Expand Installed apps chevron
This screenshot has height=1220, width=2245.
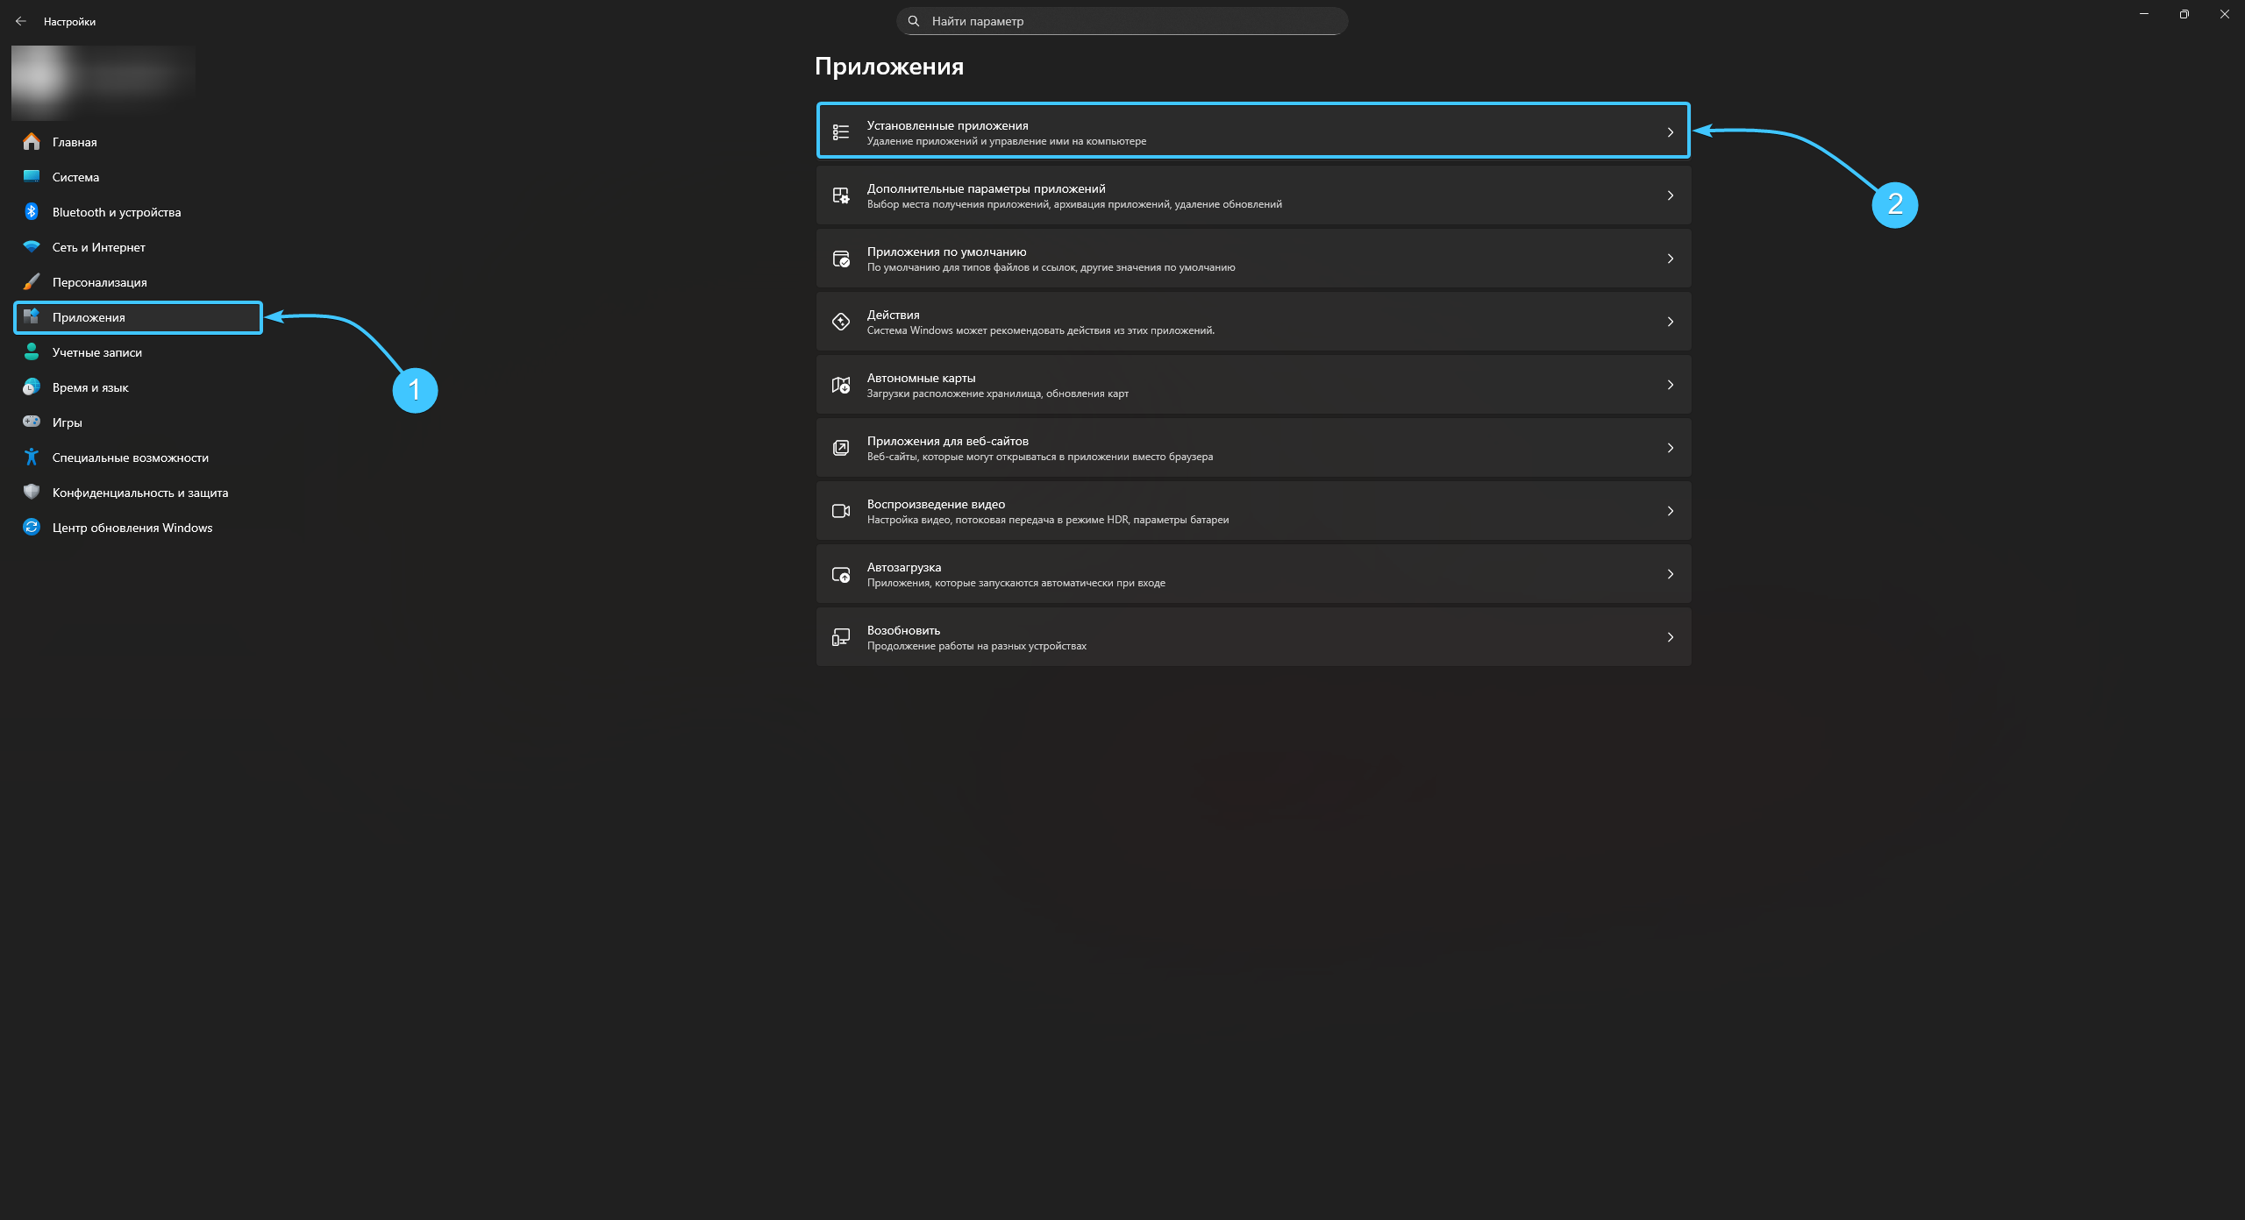click(1670, 132)
